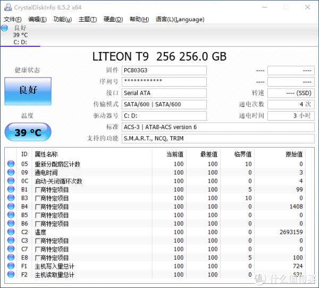Screen dimensions: 319x288
Task: Click status orb for row 0C 启动-关闭循环次数
Action: [11, 181]
